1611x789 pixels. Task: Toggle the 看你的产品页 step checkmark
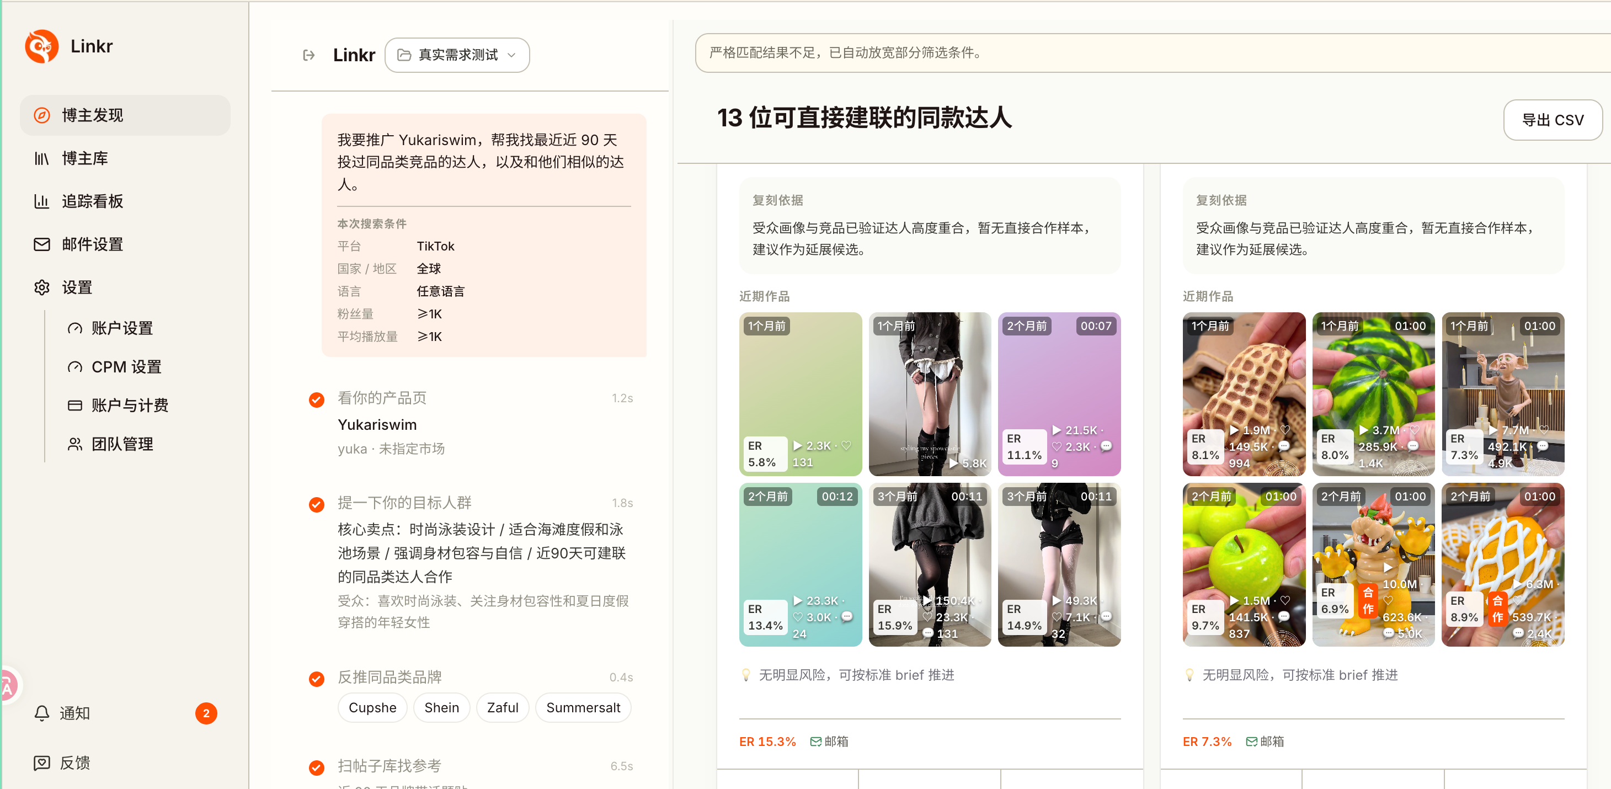click(317, 399)
